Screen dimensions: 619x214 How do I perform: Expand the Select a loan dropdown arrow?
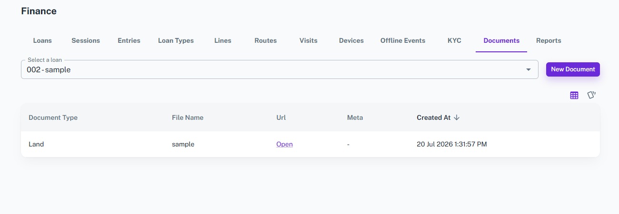point(528,69)
